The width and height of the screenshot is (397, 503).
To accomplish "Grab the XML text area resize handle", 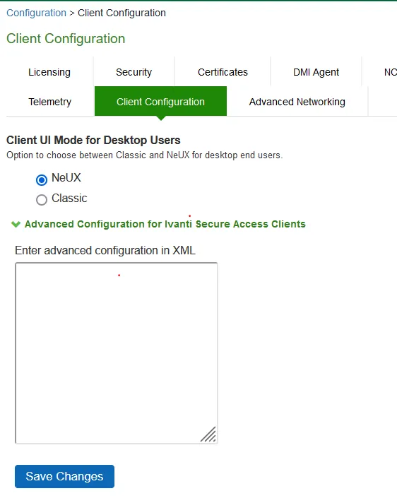I will 209,435.
